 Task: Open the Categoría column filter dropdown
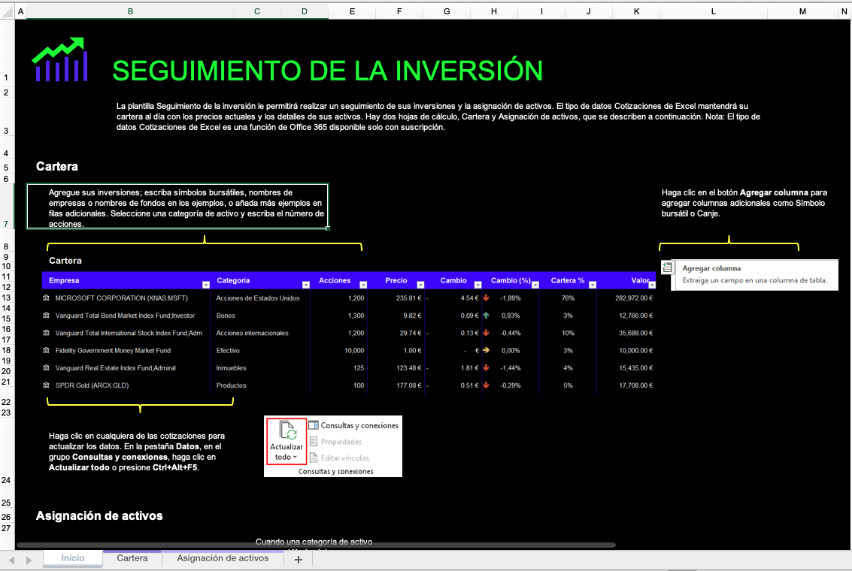(x=305, y=284)
